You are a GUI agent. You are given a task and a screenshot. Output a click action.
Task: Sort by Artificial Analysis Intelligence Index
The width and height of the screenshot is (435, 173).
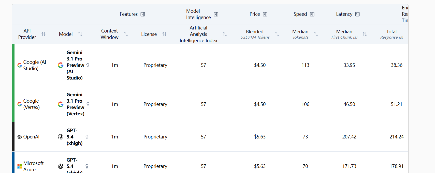pyautogui.click(x=225, y=34)
